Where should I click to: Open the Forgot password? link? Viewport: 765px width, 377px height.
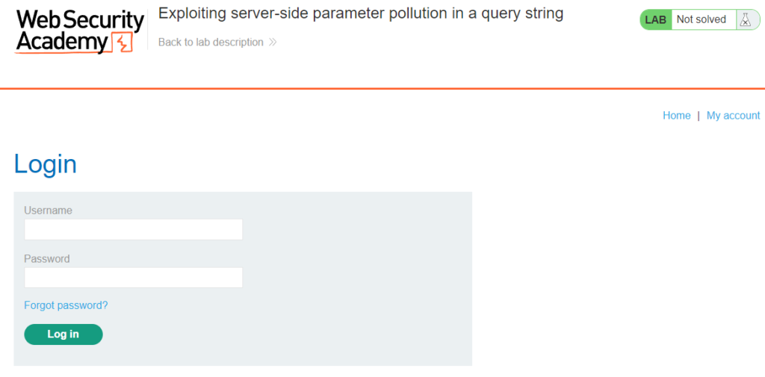click(x=66, y=305)
